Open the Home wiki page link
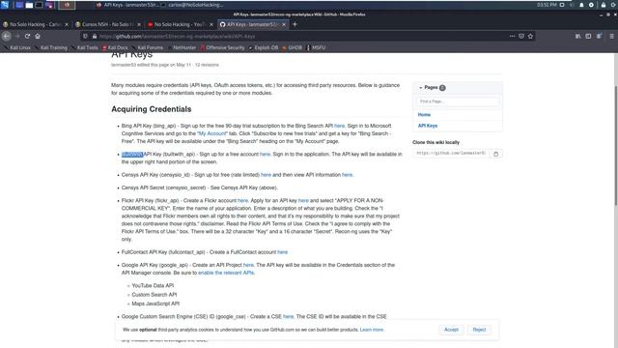Viewport: 618px width, 348px height. (x=424, y=114)
